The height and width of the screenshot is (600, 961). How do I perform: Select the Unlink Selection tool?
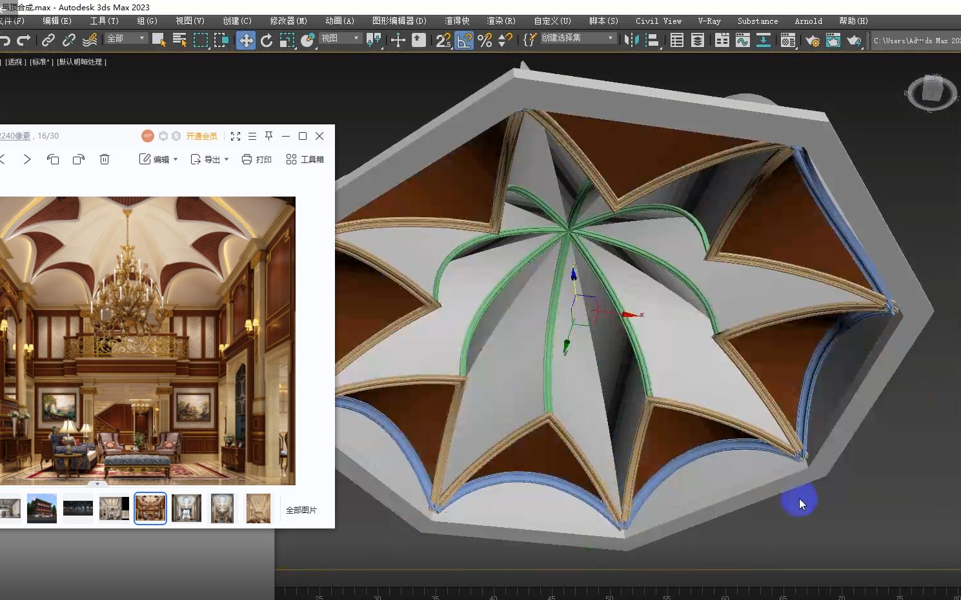click(x=69, y=40)
